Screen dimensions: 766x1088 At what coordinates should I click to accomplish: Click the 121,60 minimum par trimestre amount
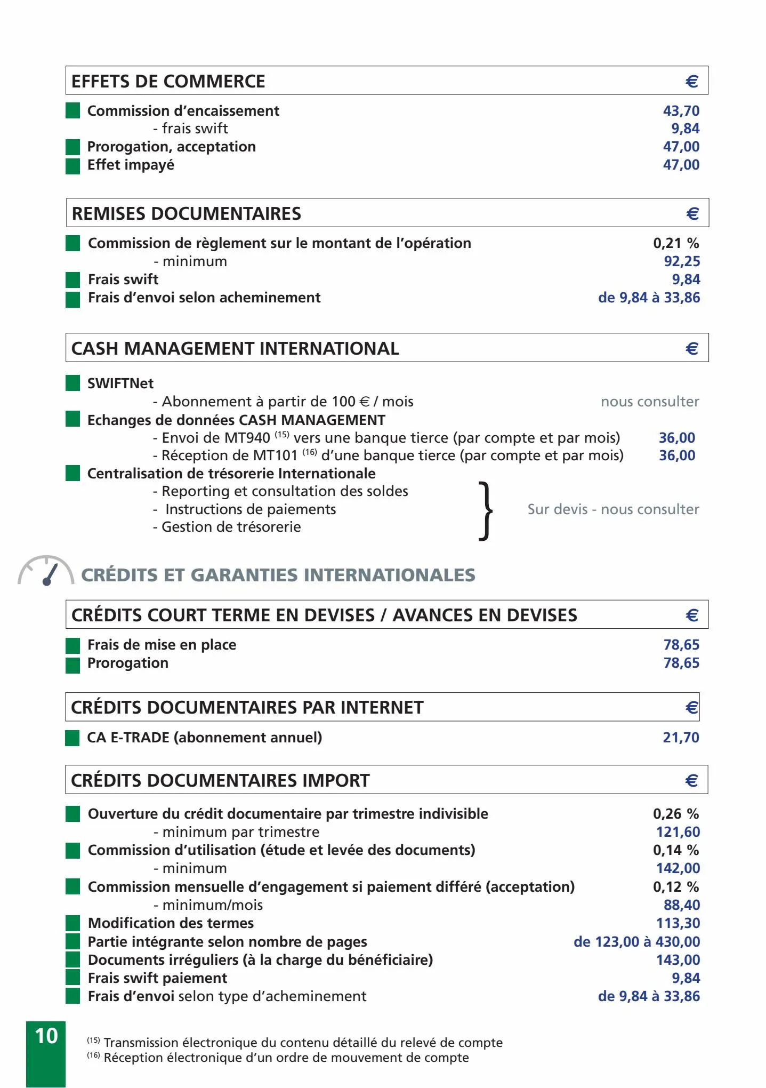point(678,832)
